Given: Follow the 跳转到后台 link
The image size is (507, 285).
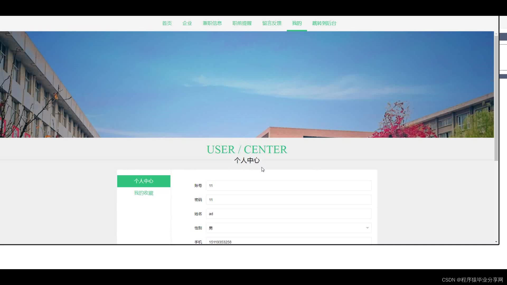Looking at the screenshot, I should coord(324,23).
